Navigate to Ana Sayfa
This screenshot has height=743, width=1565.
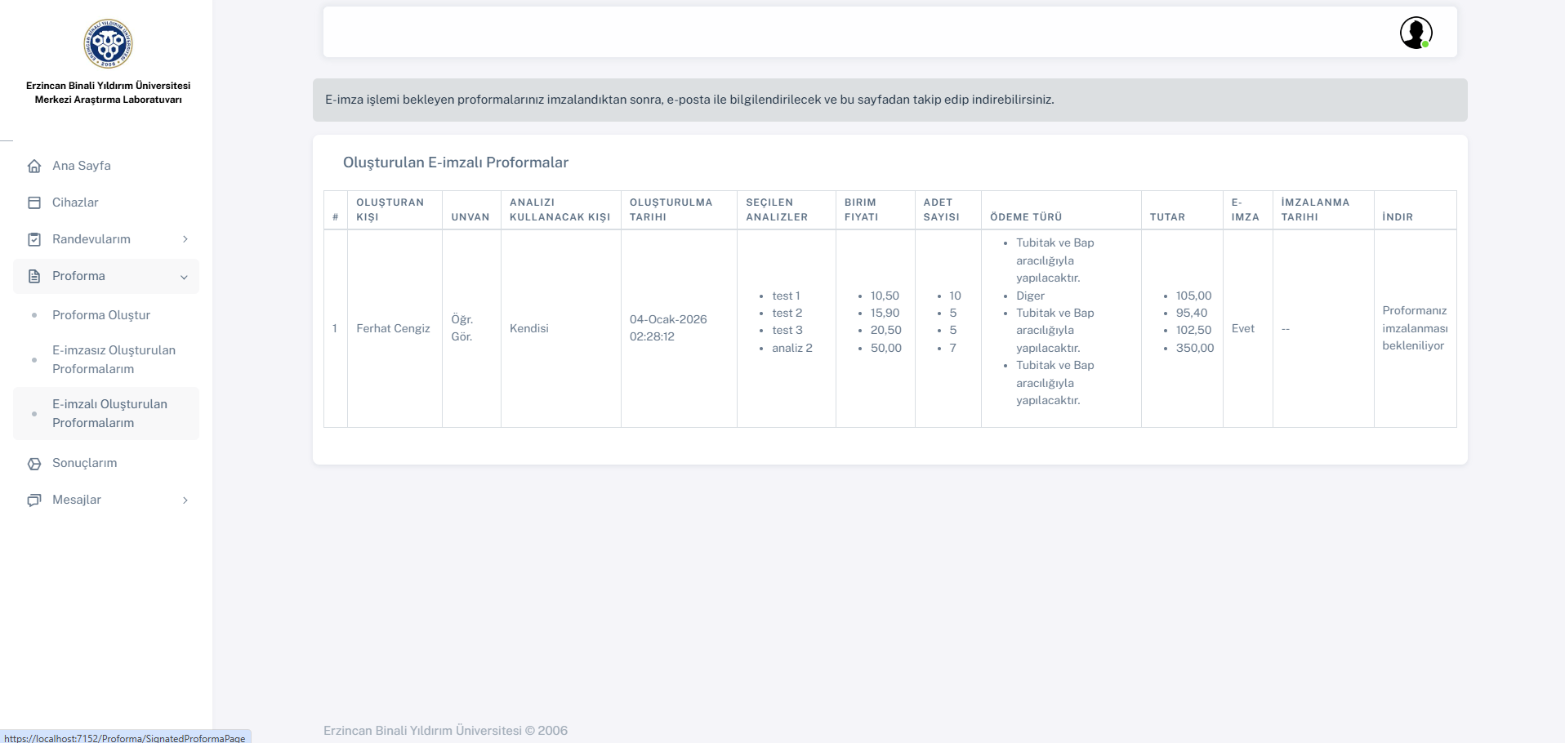click(x=82, y=166)
